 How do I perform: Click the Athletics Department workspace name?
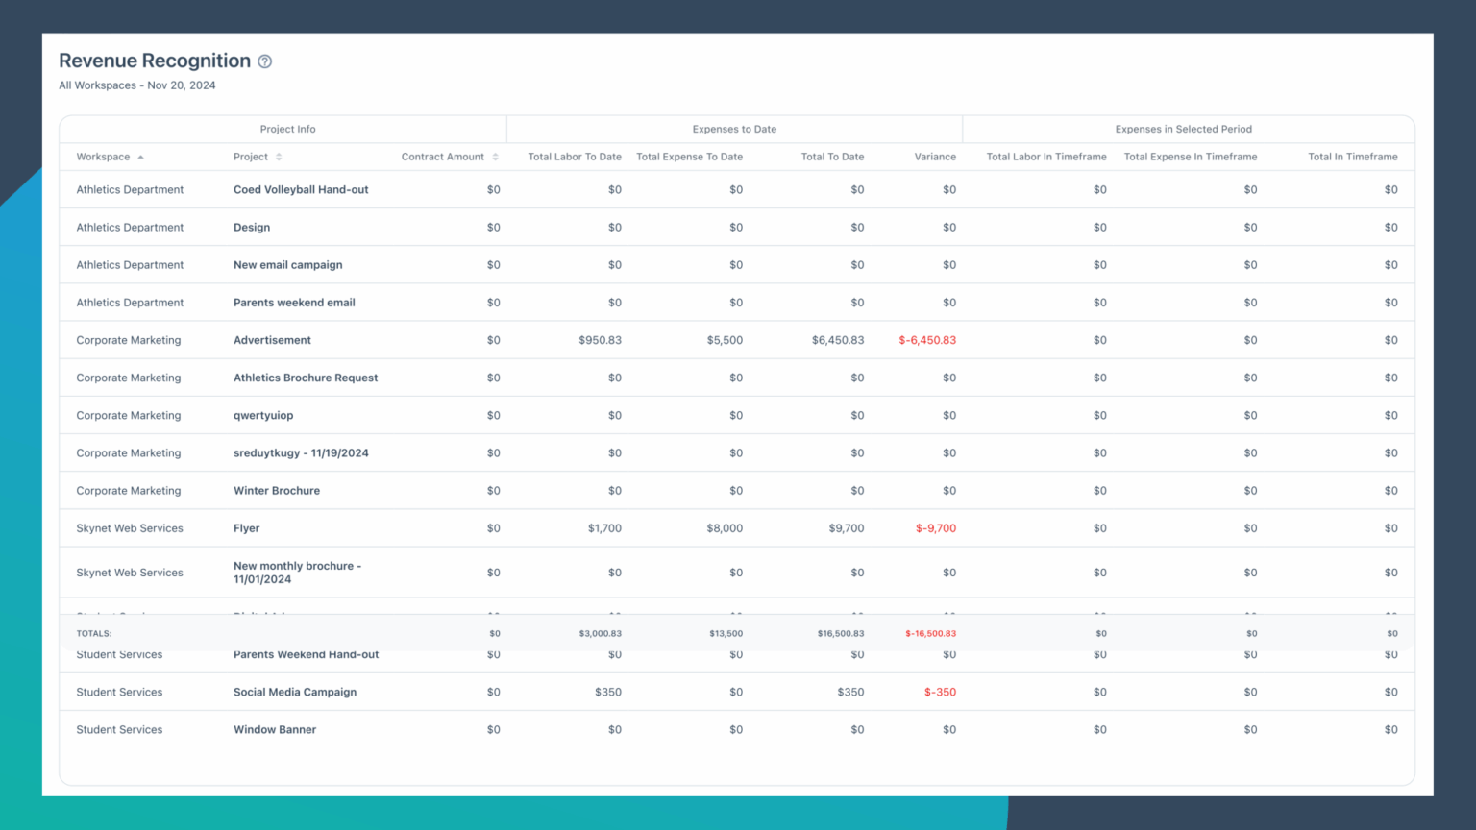(130, 189)
